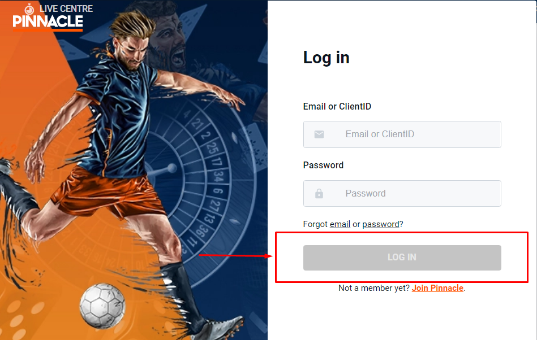This screenshot has height=340, width=537.
Task: Focus the Password input field
Action: (402, 193)
